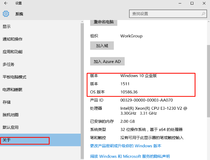Click the 已安装的内存 label

(102, 121)
